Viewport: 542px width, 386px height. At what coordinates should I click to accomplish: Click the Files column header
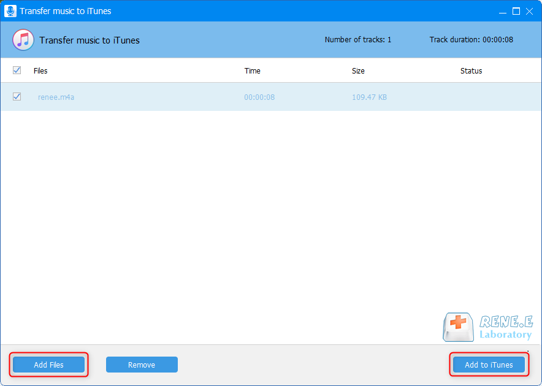click(40, 71)
